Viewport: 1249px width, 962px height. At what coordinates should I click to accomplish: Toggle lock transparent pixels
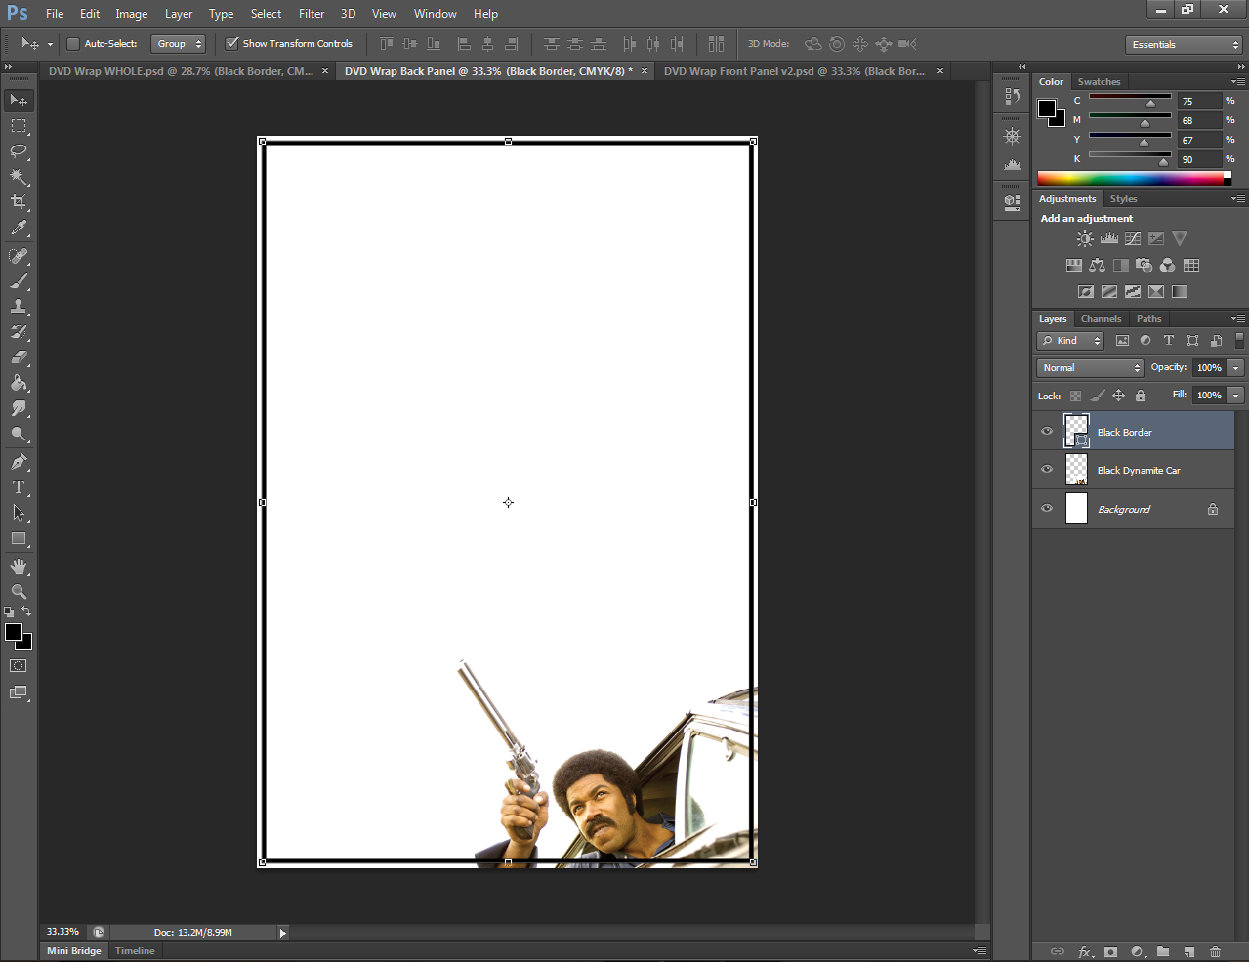1075,396
